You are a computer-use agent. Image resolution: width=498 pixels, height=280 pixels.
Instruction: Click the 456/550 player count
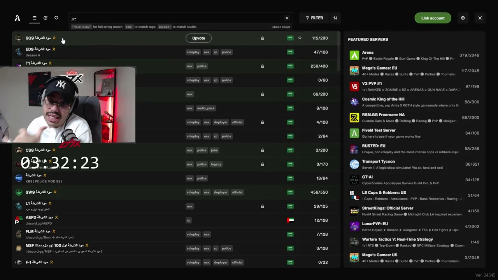pos(319,192)
